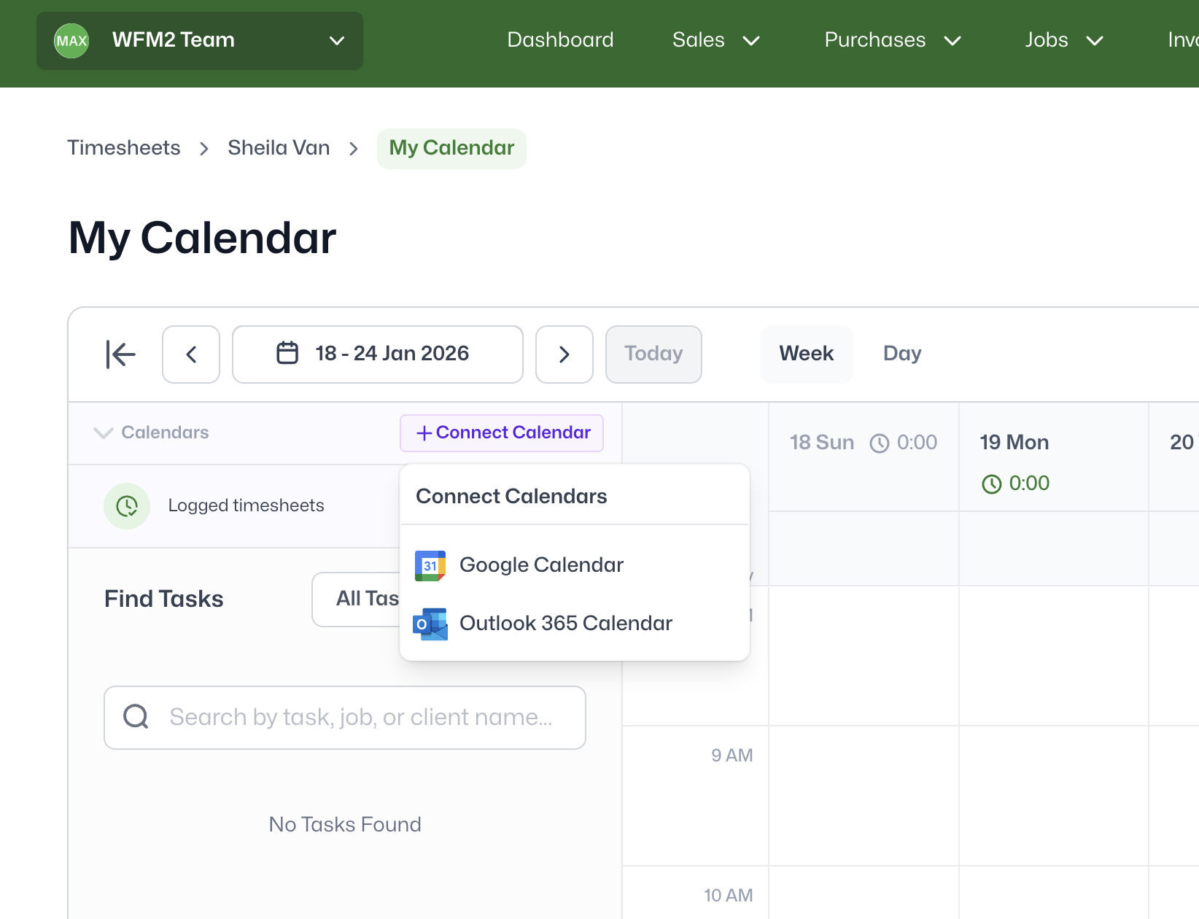Click the search magnifier icon
This screenshot has width=1199, height=919.
tap(136, 717)
